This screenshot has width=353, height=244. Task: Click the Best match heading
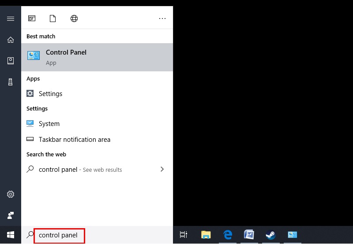(41, 36)
